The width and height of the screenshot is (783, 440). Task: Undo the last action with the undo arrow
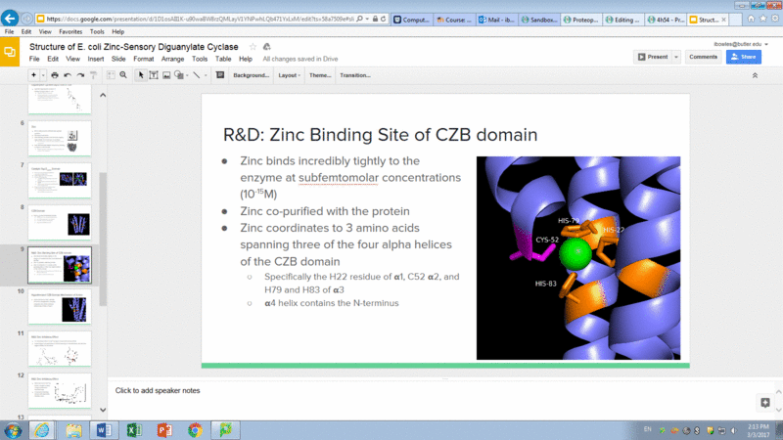(x=68, y=75)
